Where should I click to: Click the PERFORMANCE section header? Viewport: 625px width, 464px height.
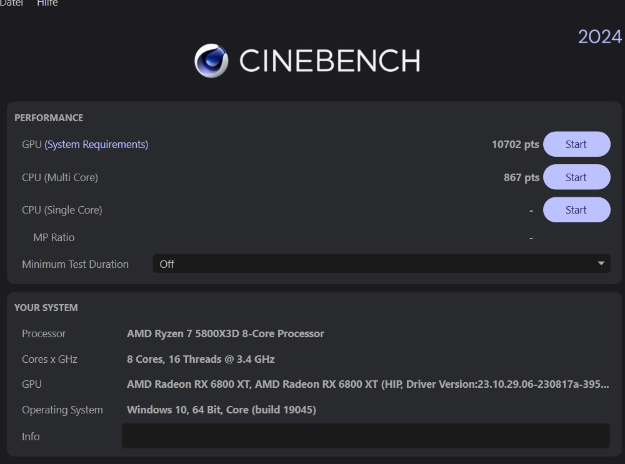click(x=49, y=118)
